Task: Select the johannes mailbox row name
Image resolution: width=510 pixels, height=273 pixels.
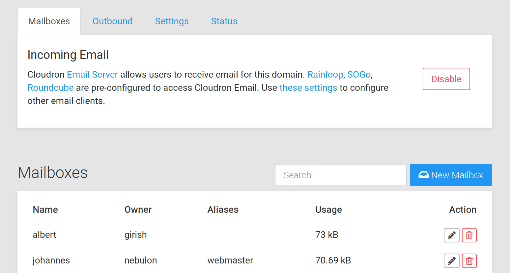Action: coord(51,260)
